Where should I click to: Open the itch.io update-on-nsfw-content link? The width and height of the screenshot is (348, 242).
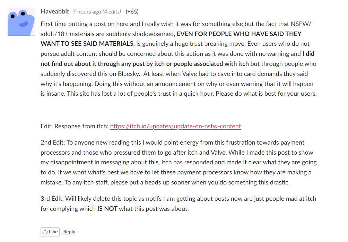(175, 126)
